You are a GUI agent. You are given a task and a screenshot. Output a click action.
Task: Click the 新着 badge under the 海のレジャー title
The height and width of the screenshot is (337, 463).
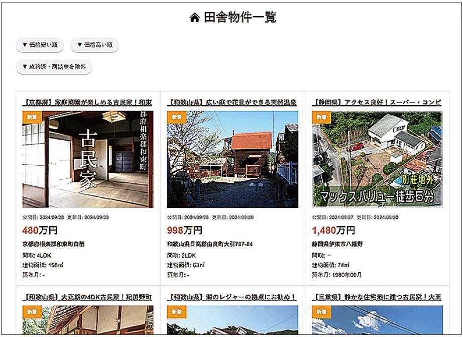click(174, 312)
